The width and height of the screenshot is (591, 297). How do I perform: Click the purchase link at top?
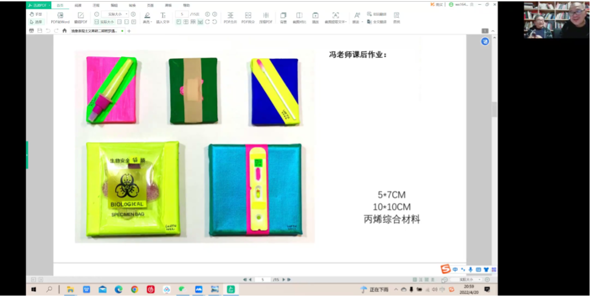point(437,4)
